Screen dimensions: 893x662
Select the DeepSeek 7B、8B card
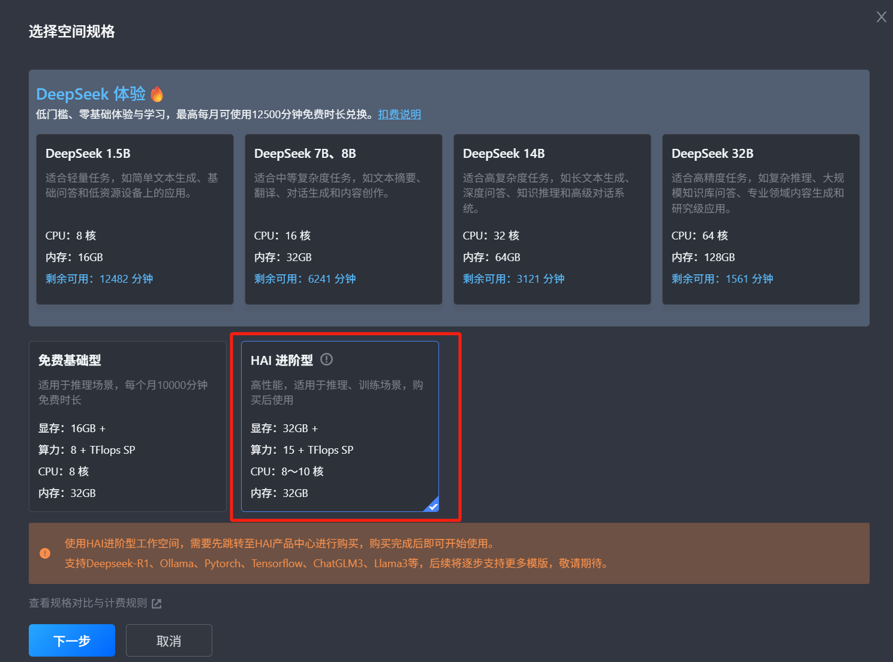pyautogui.click(x=344, y=219)
